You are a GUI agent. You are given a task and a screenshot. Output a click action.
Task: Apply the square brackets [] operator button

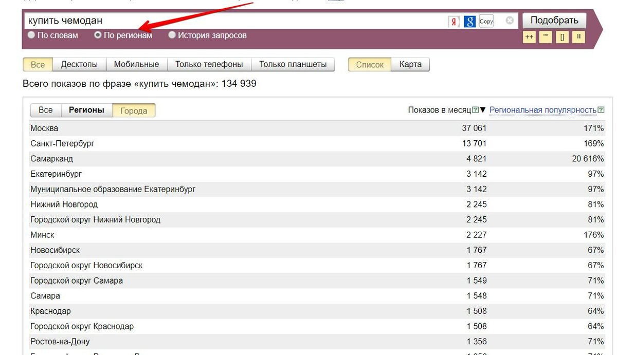tap(562, 37)
